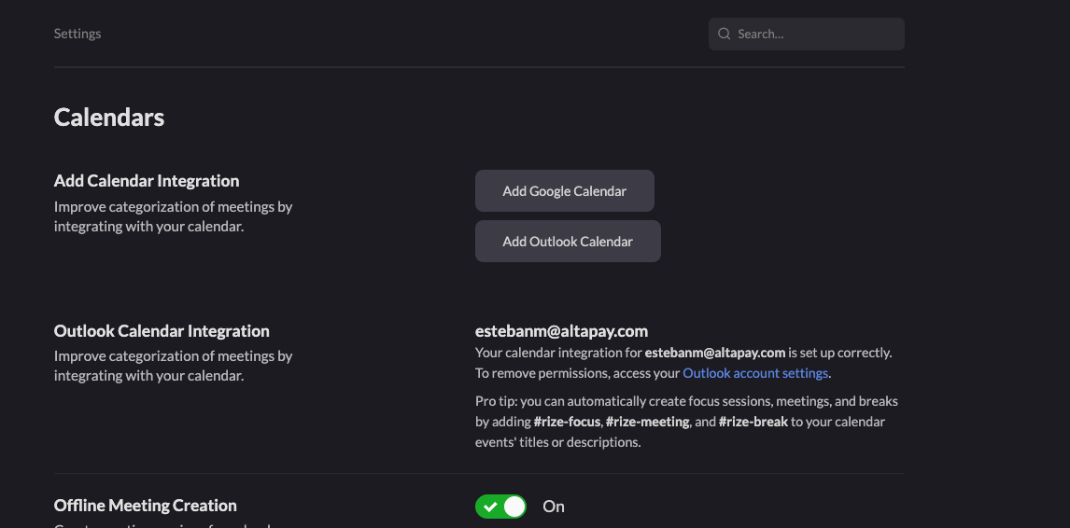Viewport: 1070px width, 528px height.
Task: Click the bold email in the confirmation sentence
Action: click(715, 353)
